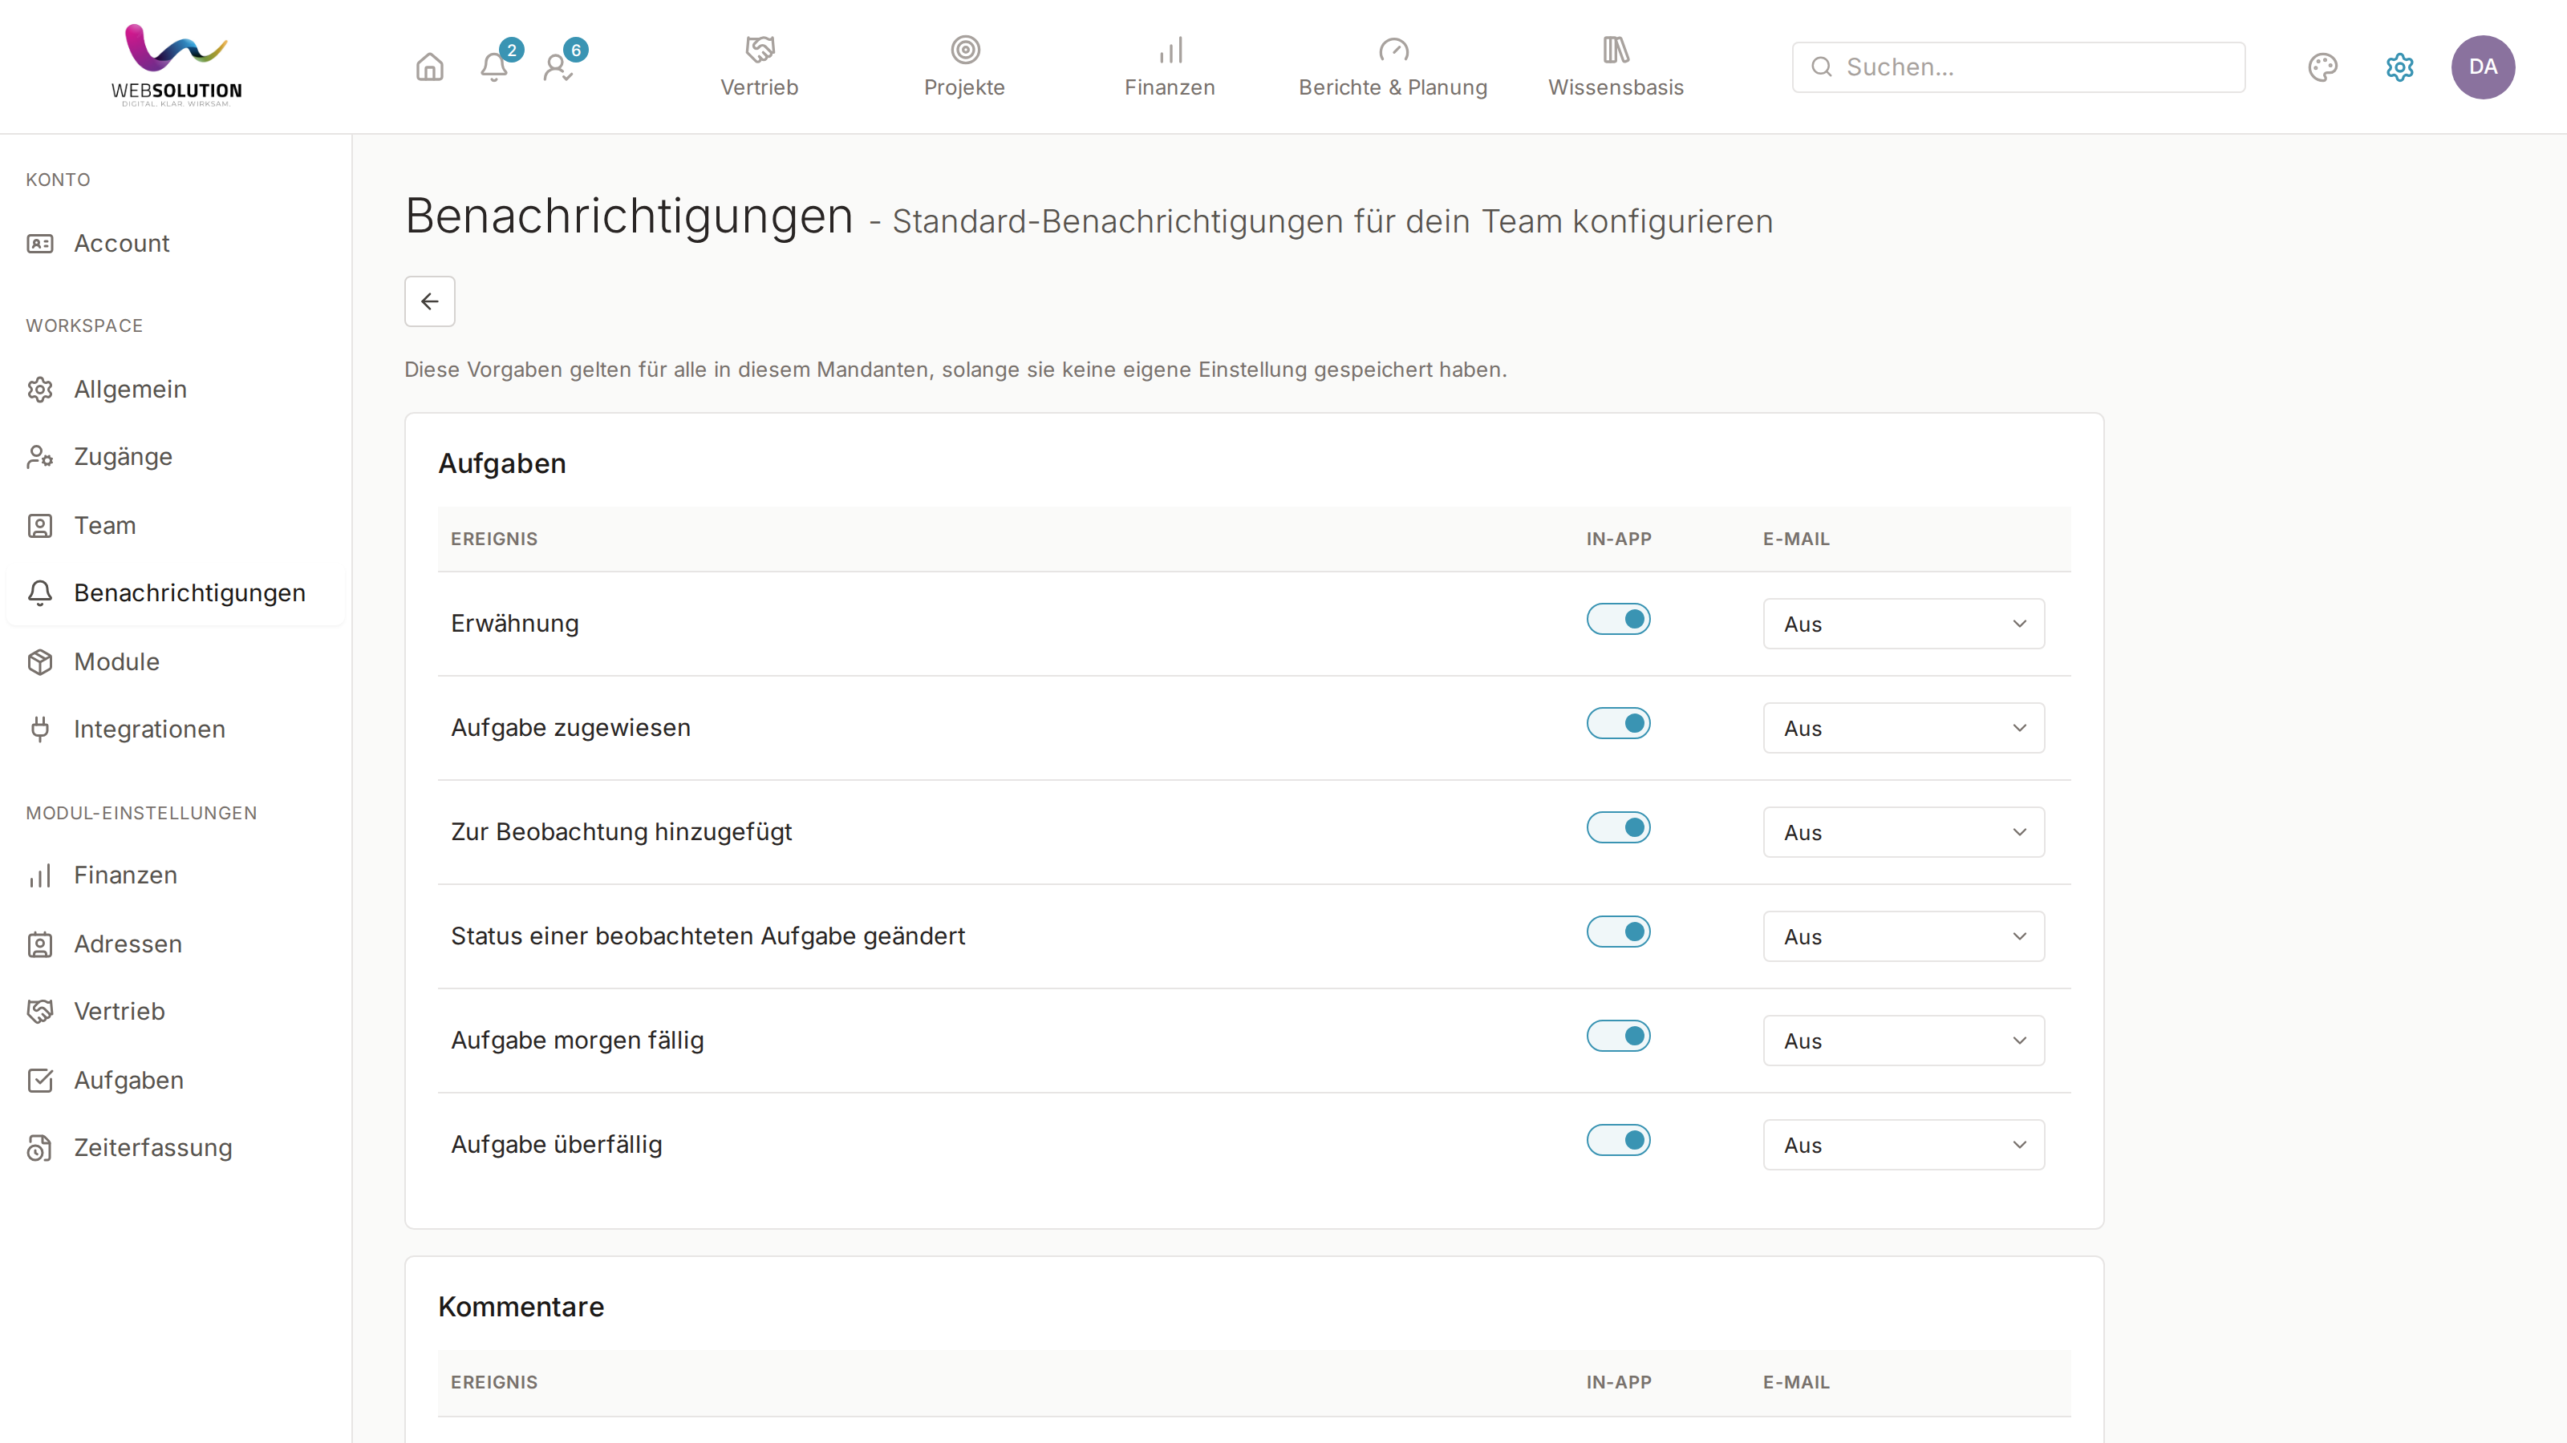Open Allgemein label in sidebar
The height and width of the screenshot is (1443, 2567).
pyautogui.click(x=131, y=390)
